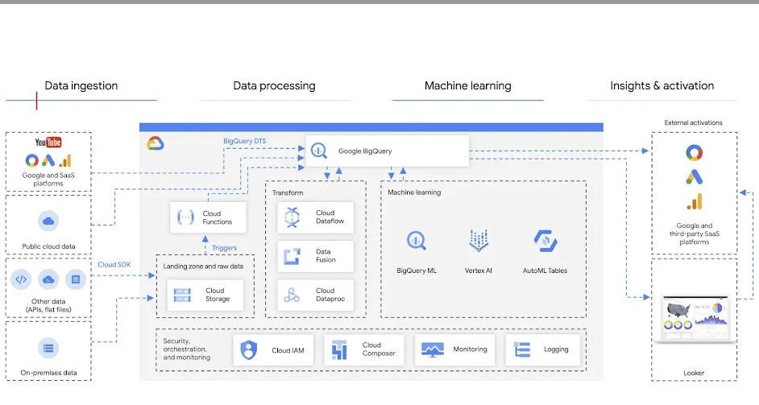Click the AutoML Tables label
This screenshot has width=759, height=405.
click(545, 271)
